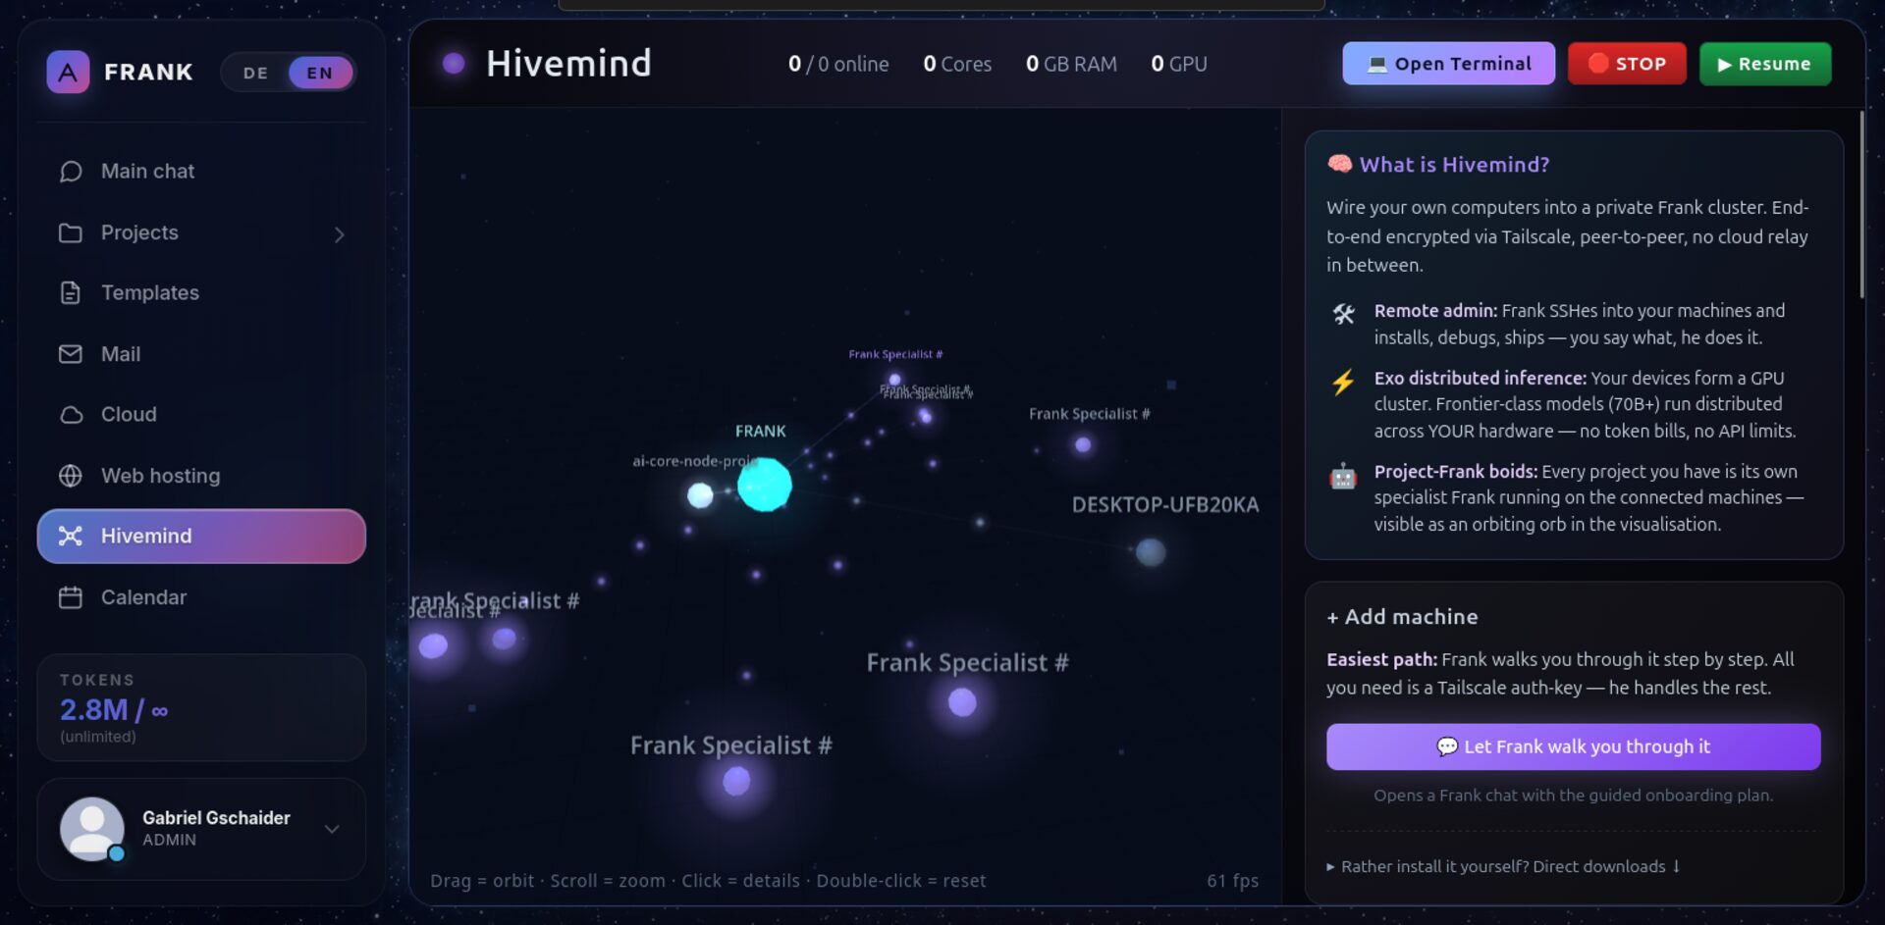Click the 2.8M tokens usage card
The width and height of the screenshot is (1885, 925).
pos(201,707)
